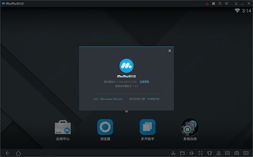The width and height of the screenshot is (253, 157).
Task: Click the QQ group number 374960744
Action: (x=153, y=99)
